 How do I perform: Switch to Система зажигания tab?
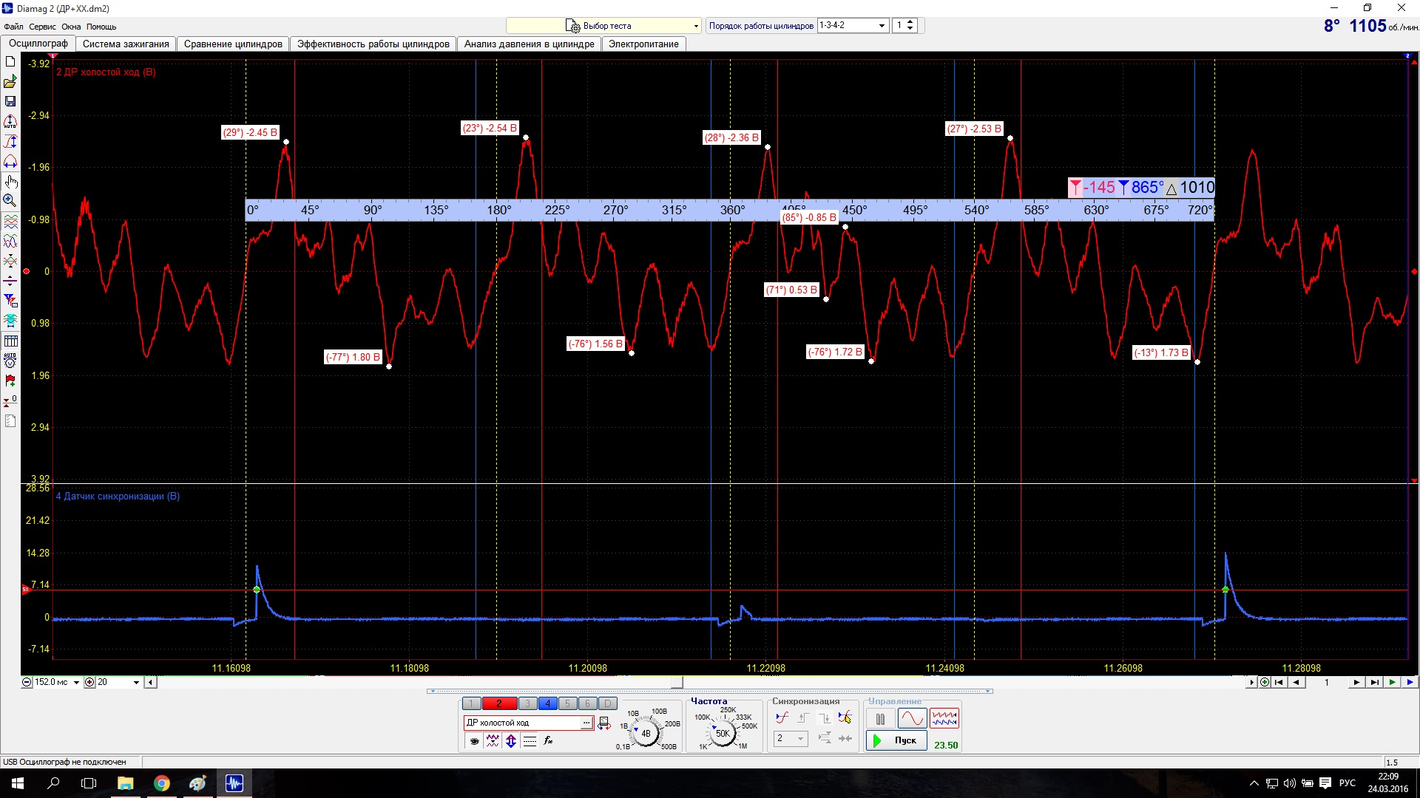126,44
